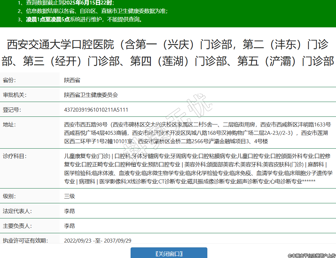Select the 省份 row label
336x258 pixels.
click(9, 80)
